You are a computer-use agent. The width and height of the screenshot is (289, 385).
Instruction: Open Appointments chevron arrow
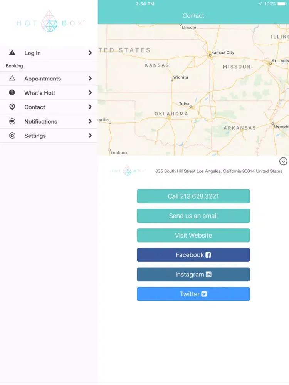click(x=90, y=78)
